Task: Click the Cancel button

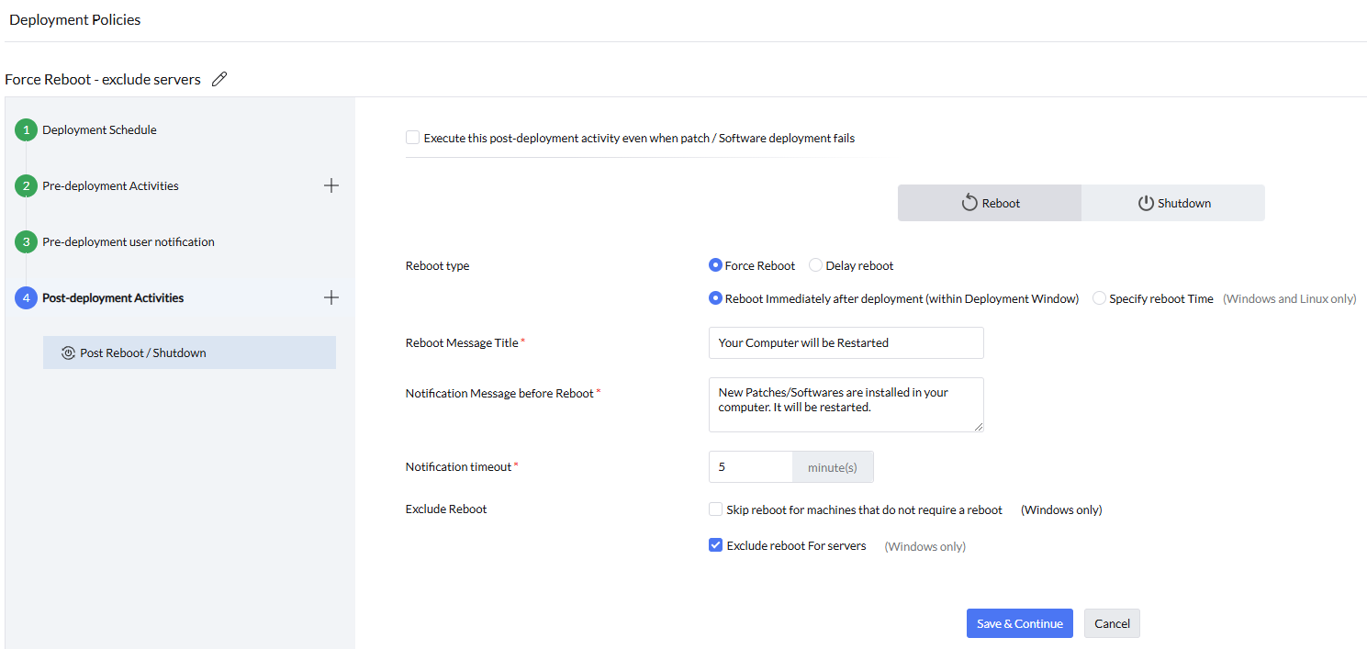Action: (x=1112, y=623)
